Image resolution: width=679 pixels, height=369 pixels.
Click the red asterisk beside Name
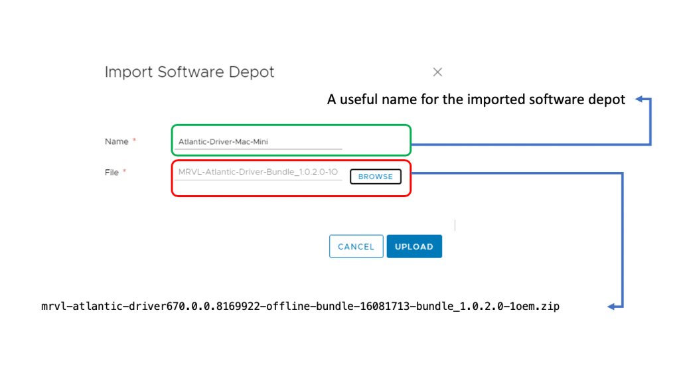(135, 141)
